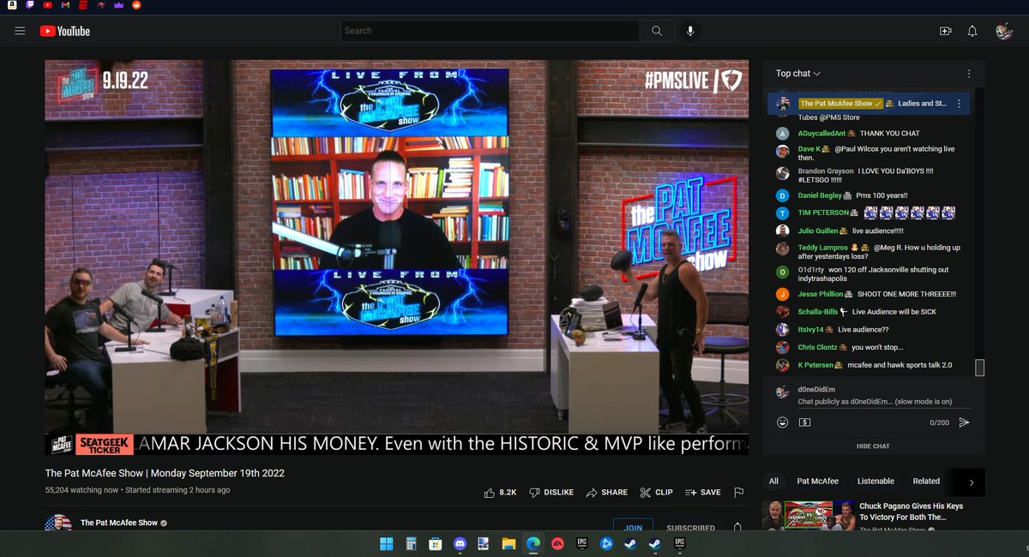Screen dimensions: 1029x557
Task: Open the chat emoji picker
Action: [782, 422]
